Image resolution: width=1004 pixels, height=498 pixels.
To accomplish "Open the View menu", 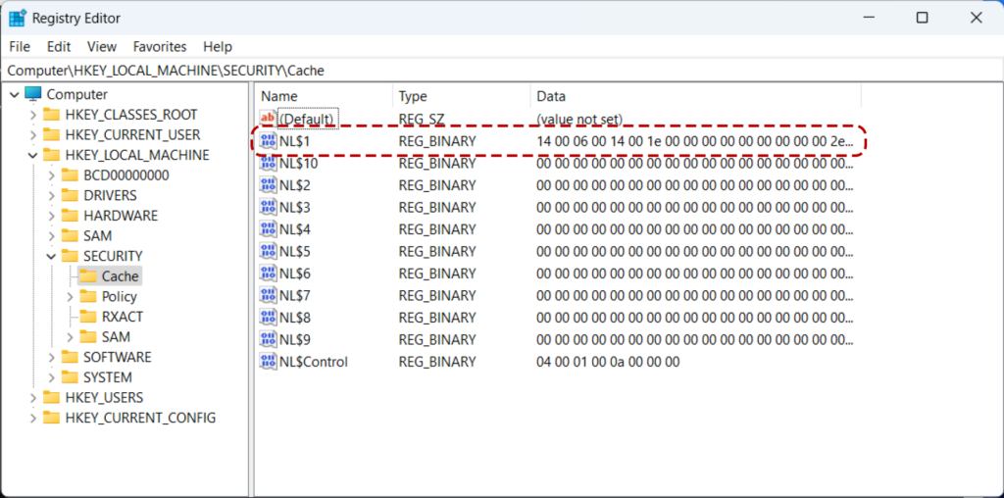I will tap(102, 47).
